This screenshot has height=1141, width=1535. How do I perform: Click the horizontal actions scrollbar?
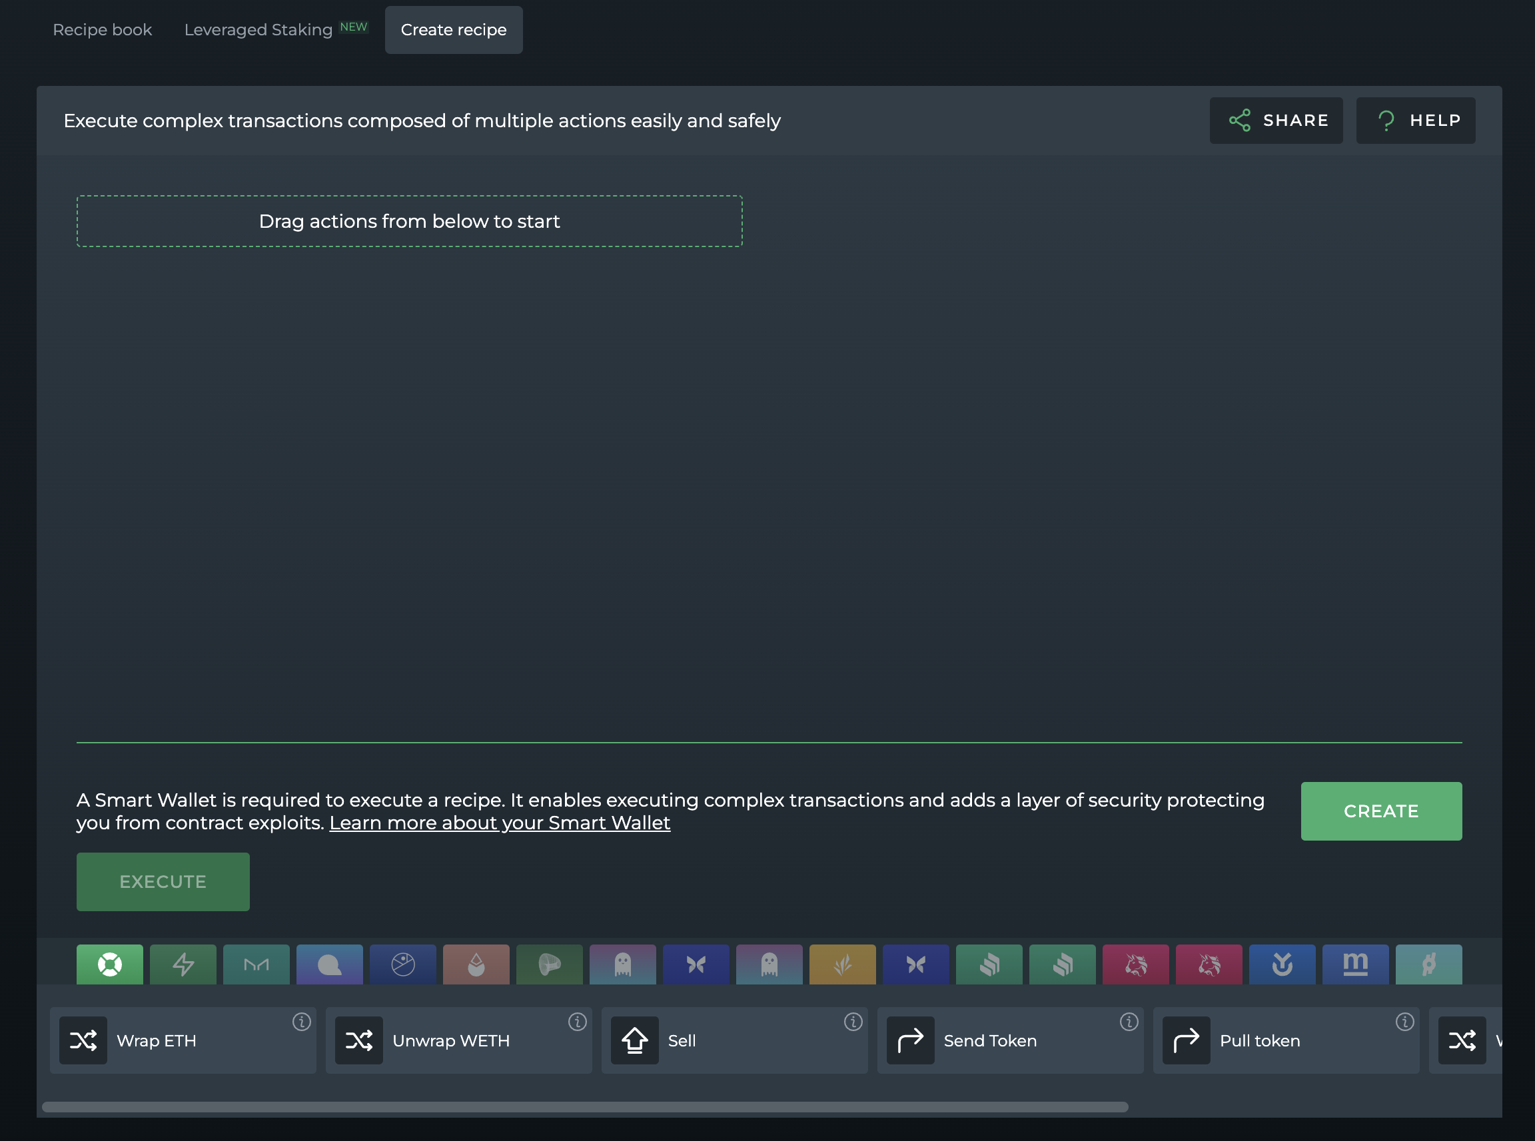(584, 1106)
